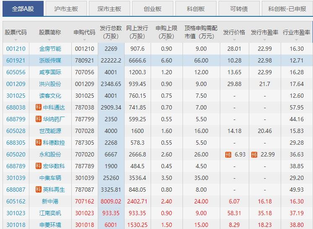The image size is (313, 229).
Task: Select issue price cell 58.31
Action: tap(235, 213)
